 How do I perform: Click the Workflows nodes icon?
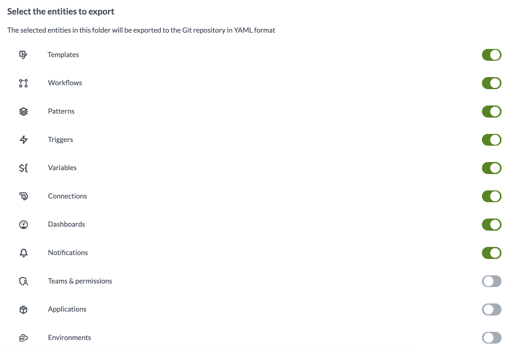23,83
